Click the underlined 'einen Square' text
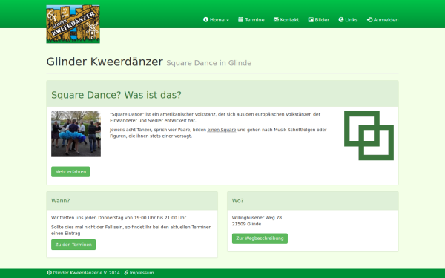Screen dimensions: 445x278 pos(222,130)
